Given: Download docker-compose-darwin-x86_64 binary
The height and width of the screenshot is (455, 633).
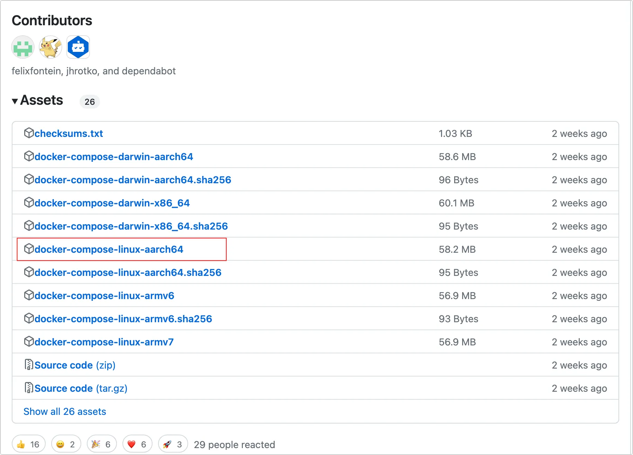Looking at the screenshot, I should point(112,203).
